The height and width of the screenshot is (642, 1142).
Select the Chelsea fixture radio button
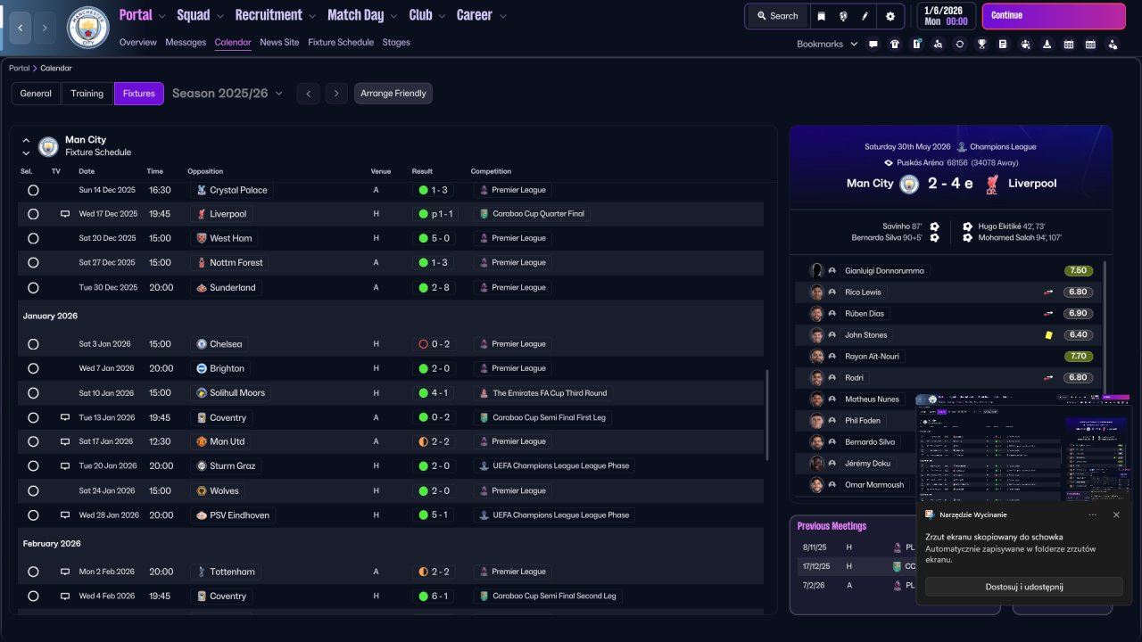[33, 344]
